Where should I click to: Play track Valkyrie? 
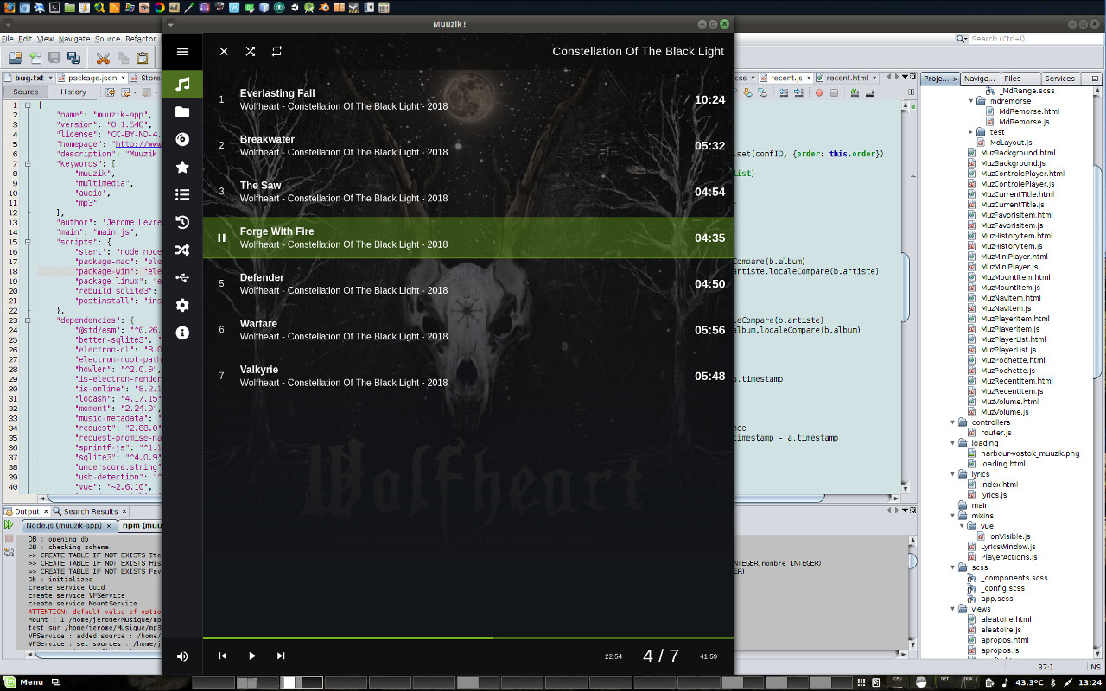[468, 376]
